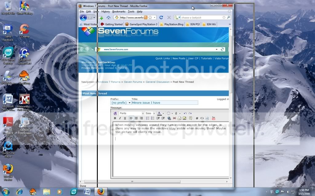The width and height of the screenshot is (315, 196).
Task: Center-align the message text
Action: (136, 118)
